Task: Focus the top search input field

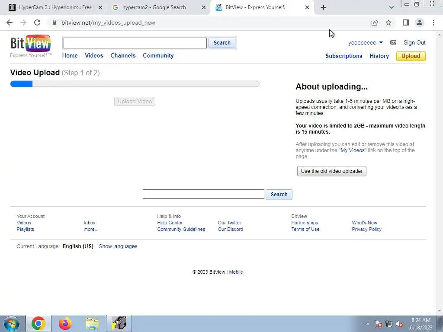Action: [x=135, y=43]
